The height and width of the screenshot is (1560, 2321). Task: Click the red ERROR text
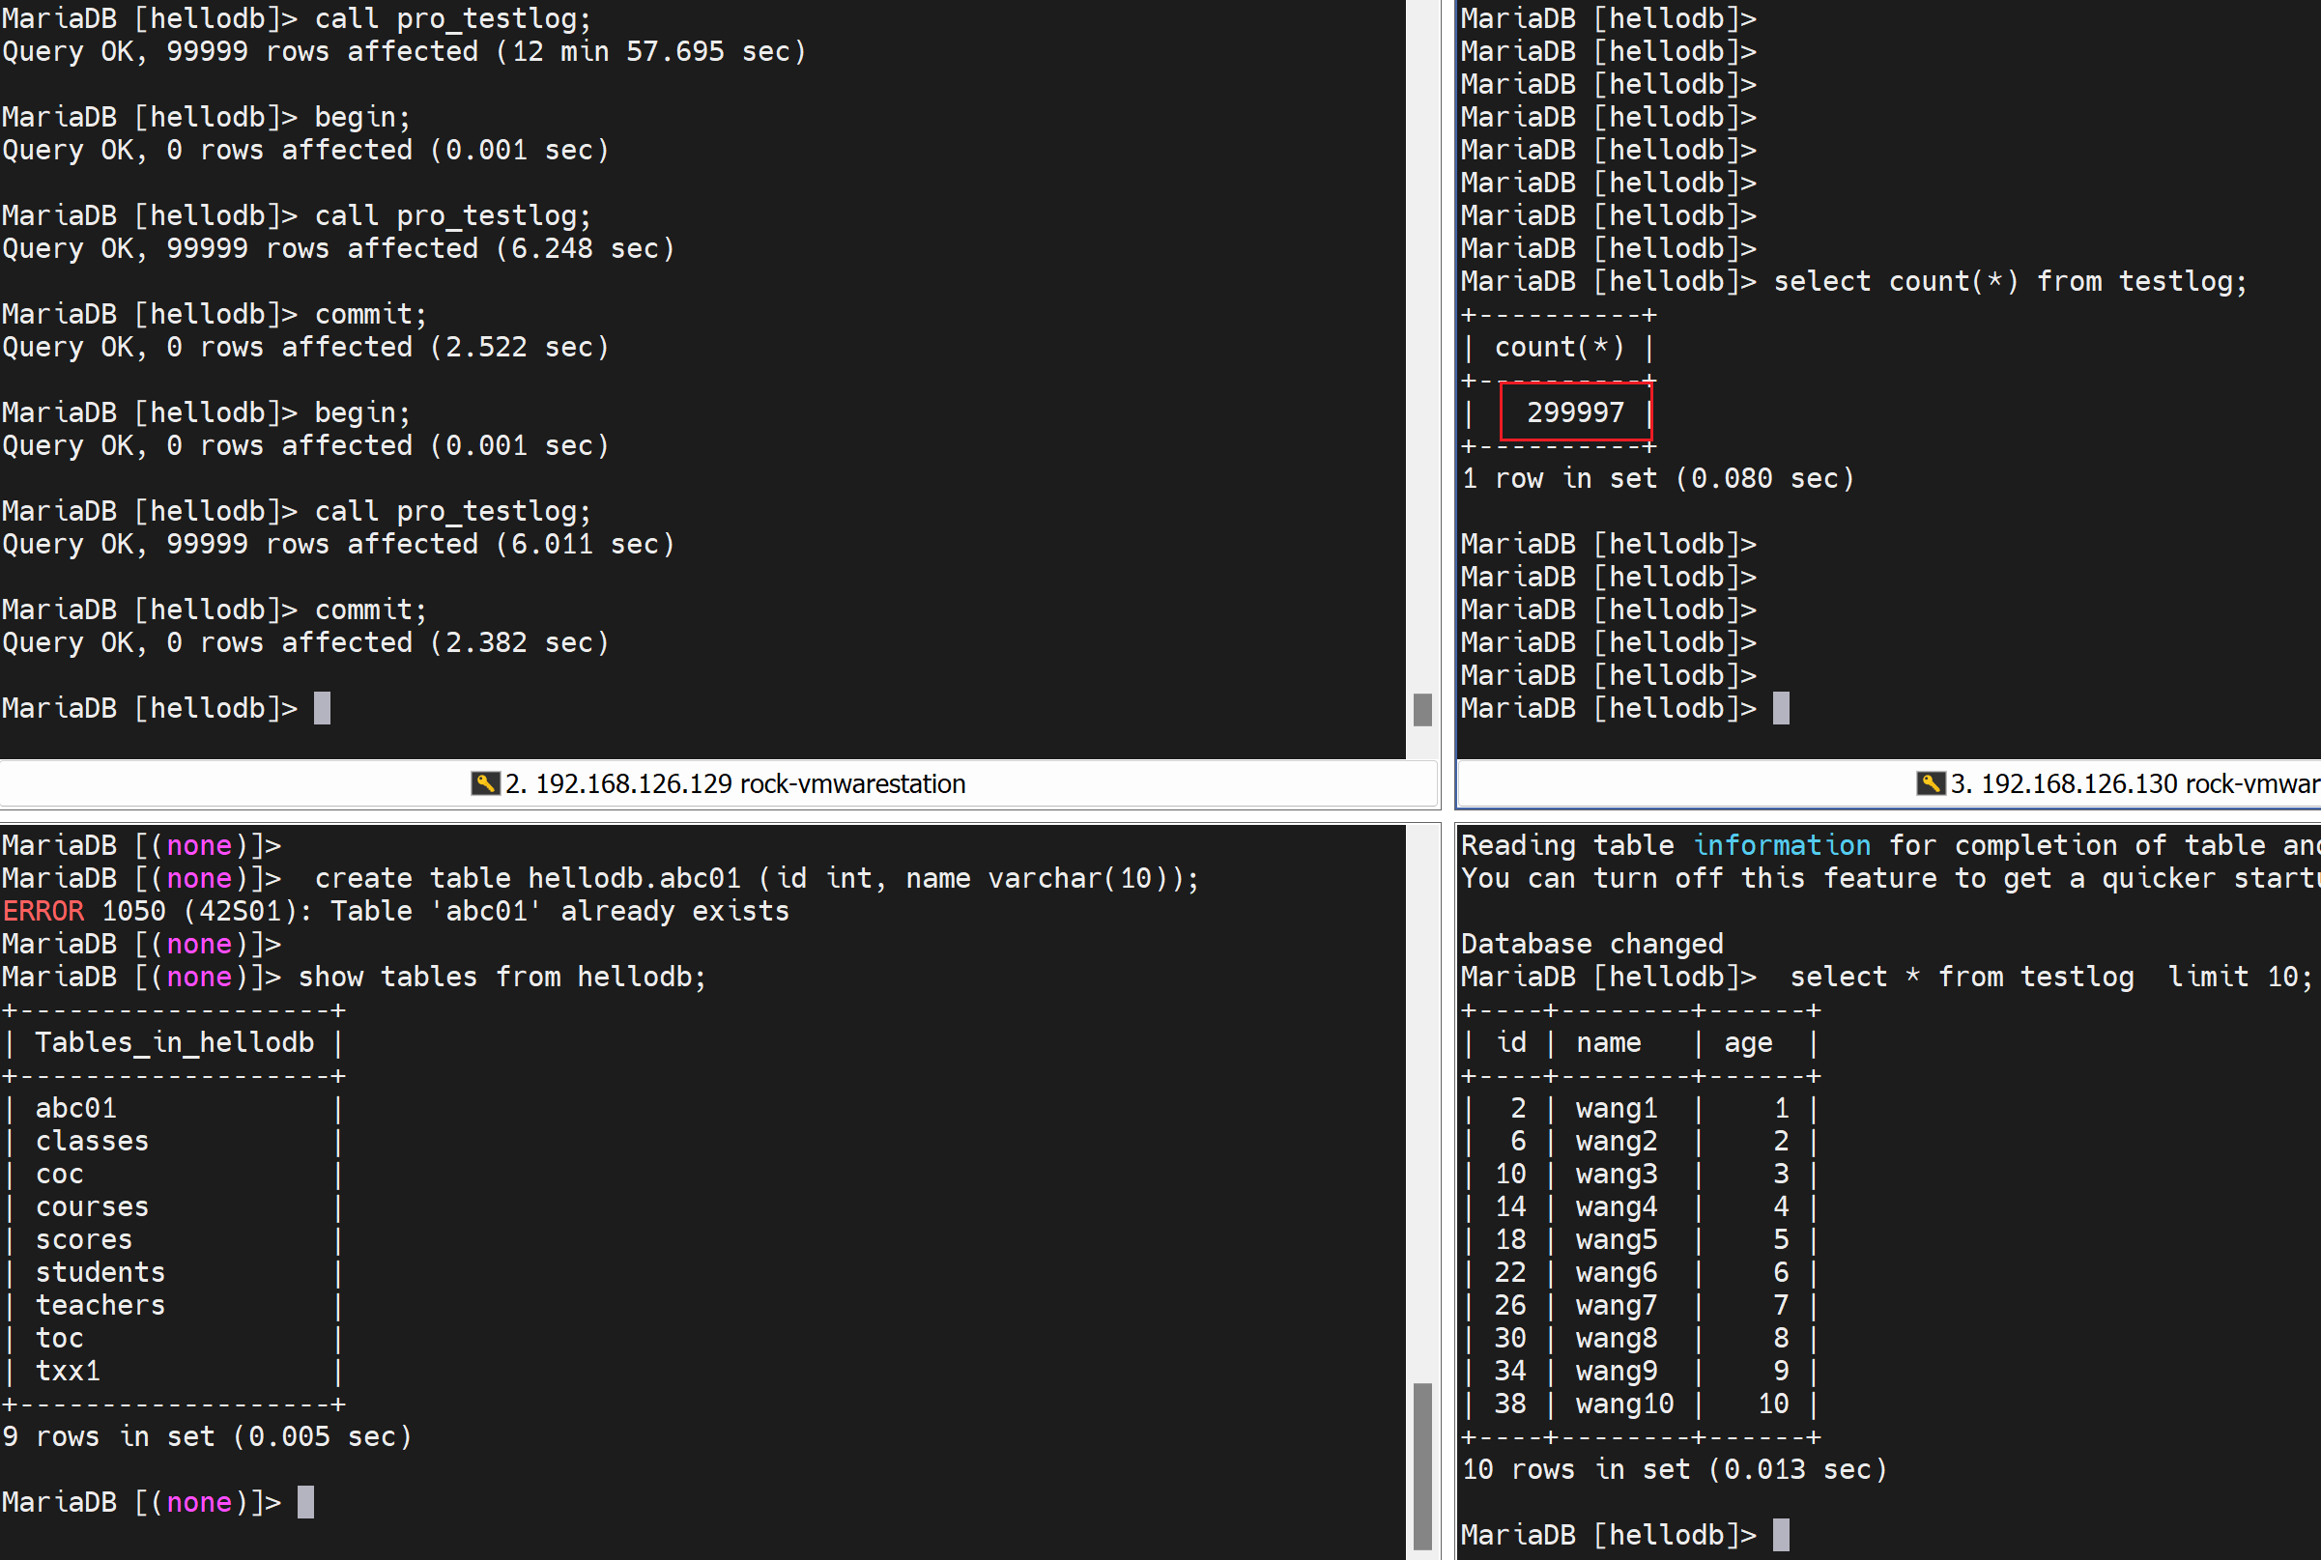[x=43, y=911]
